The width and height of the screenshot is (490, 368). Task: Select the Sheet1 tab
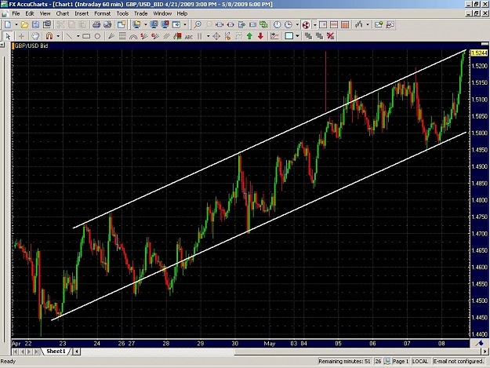pos(56,352)
